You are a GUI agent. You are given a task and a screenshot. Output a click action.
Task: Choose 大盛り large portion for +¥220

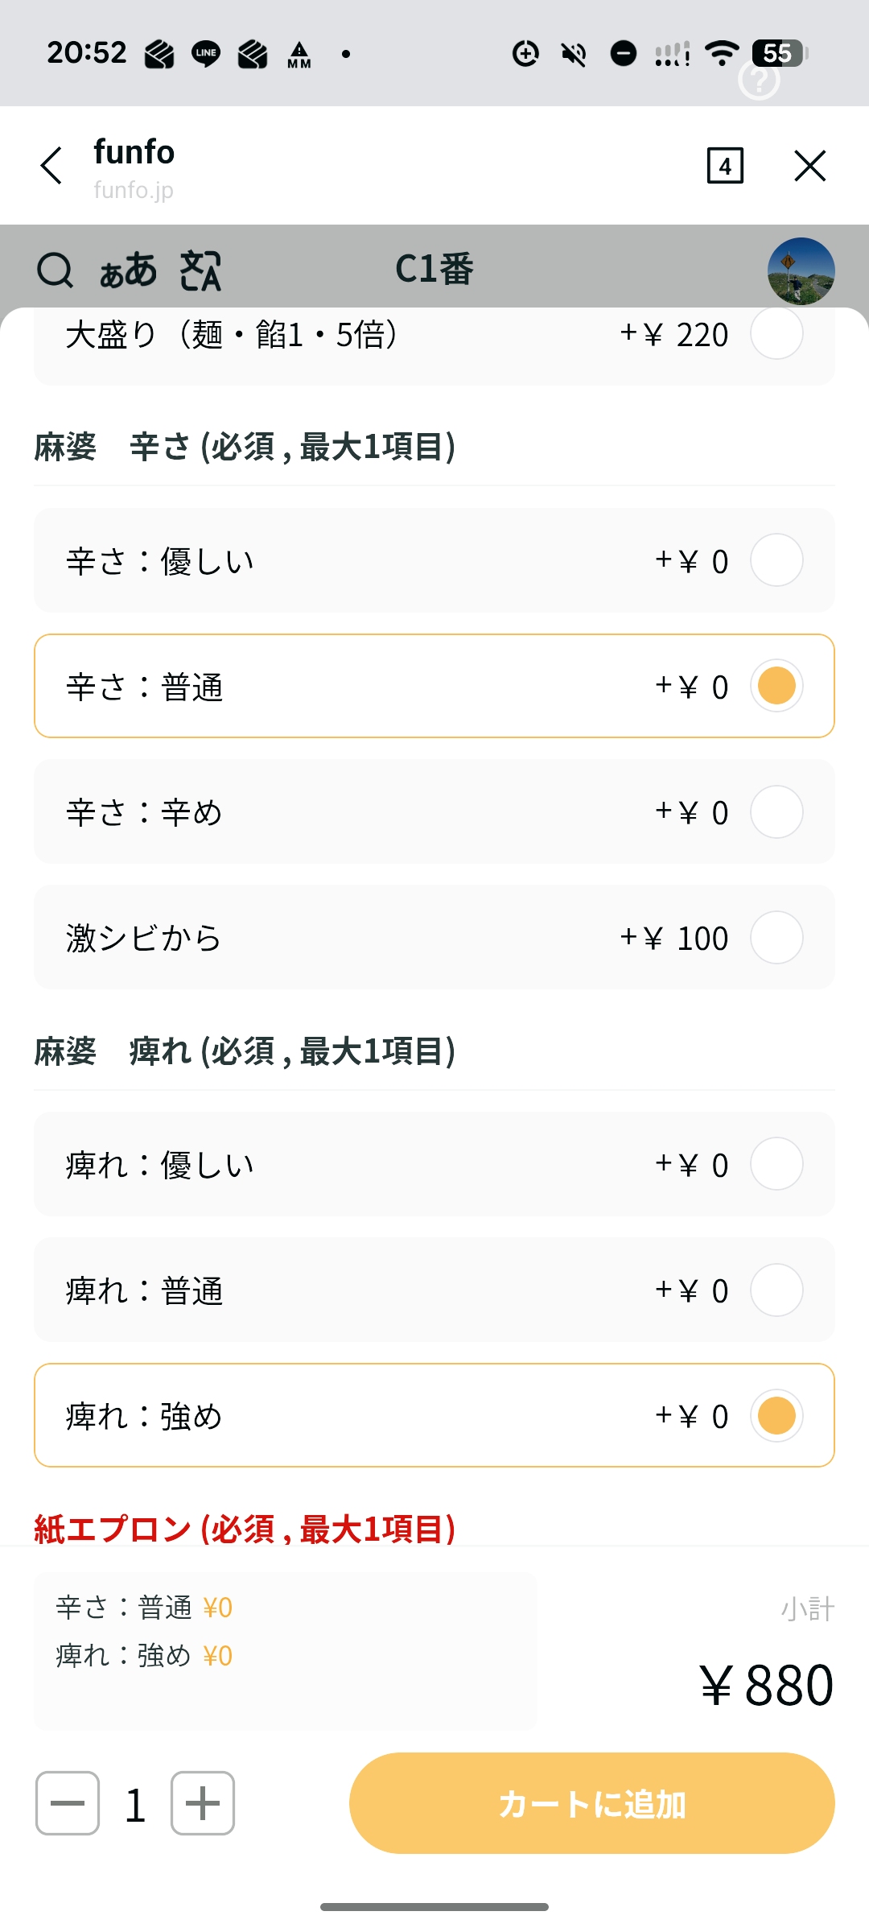pos(776,335)
